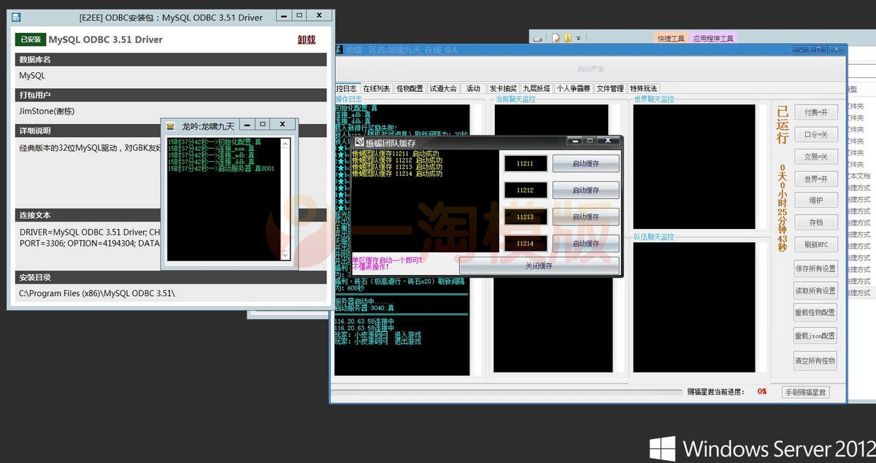The width and height of the screenshot is (876, 463).
Task: Click the 卸载 uninstall link
Action: coord(306,39)
